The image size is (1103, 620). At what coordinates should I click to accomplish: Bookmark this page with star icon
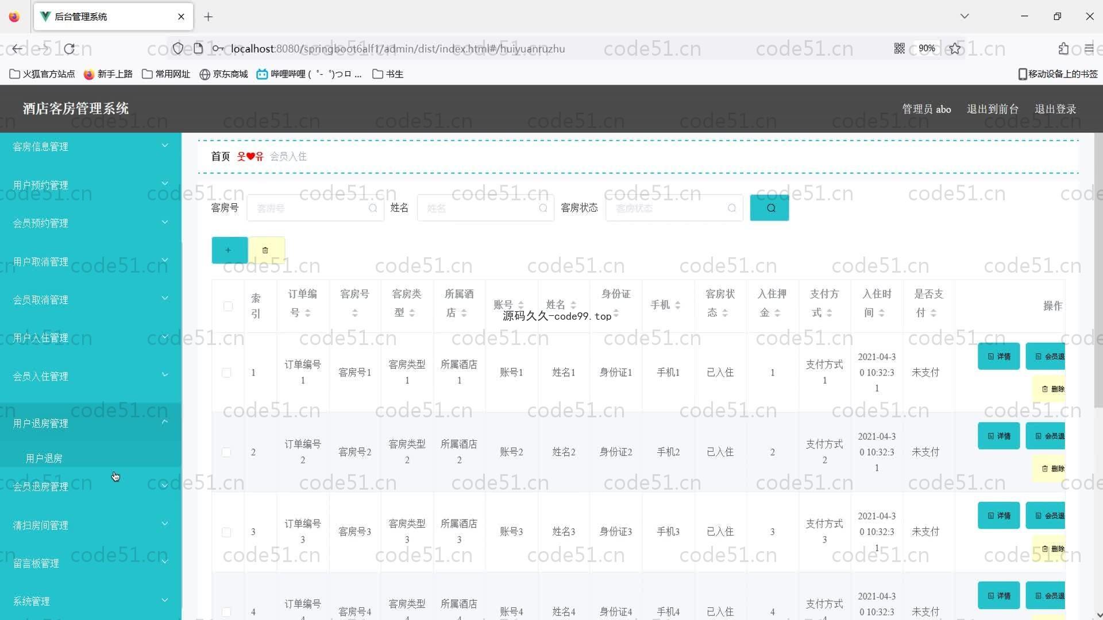pos(955,49)
